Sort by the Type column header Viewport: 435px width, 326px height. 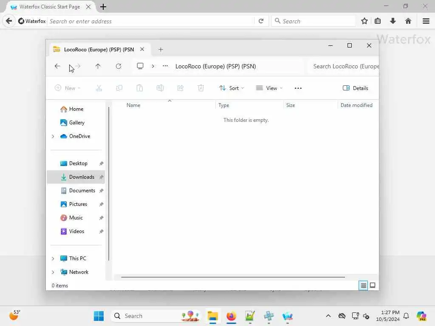223,105
